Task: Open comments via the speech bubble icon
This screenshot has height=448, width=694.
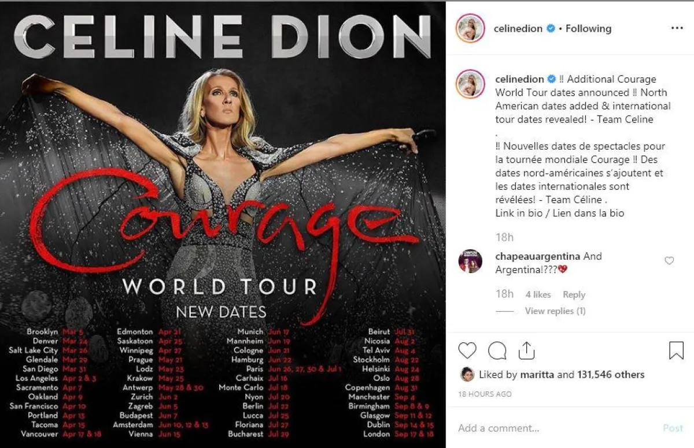Action: click(x=497, y=350)
